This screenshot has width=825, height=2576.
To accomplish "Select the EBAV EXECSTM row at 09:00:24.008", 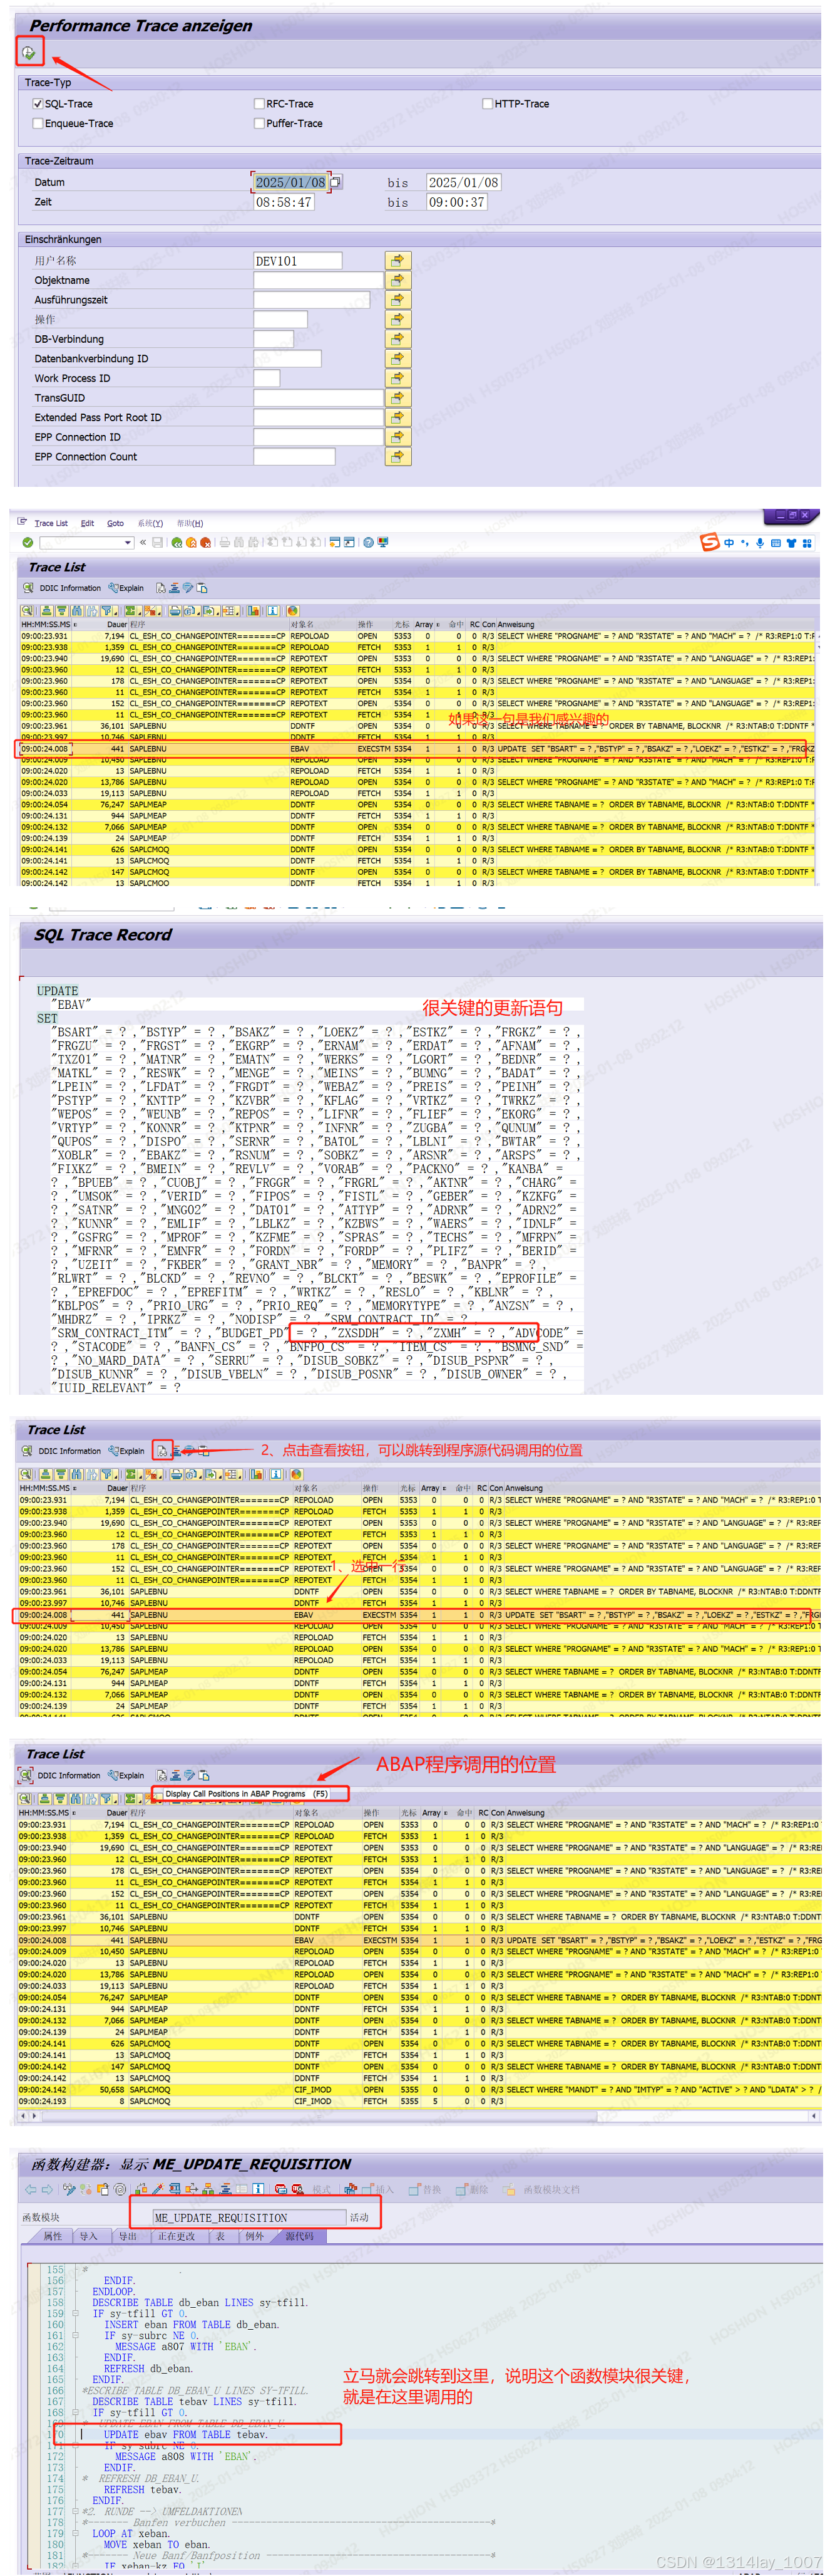I will [418, 748].
